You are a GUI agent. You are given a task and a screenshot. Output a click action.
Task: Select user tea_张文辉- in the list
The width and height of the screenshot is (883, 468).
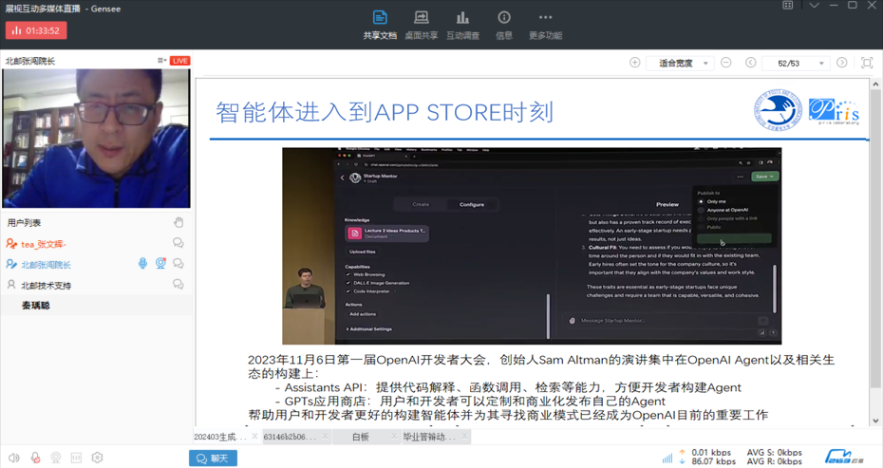[x=44, y=244]
